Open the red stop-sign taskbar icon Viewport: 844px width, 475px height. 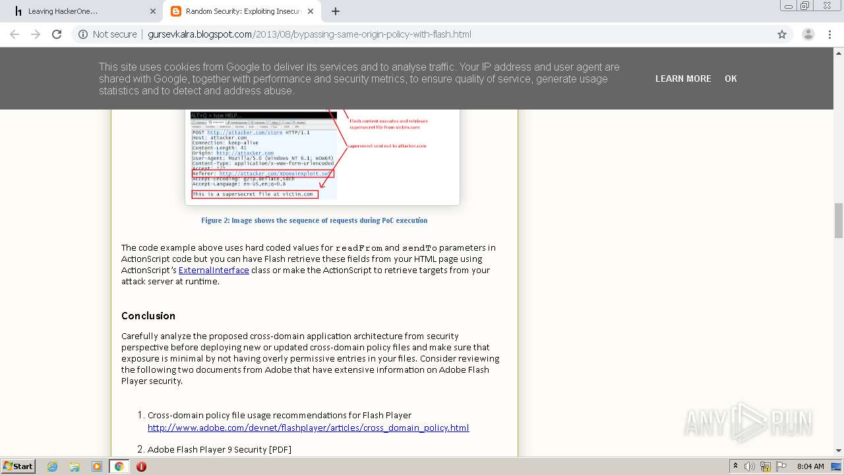click(141, 466)
